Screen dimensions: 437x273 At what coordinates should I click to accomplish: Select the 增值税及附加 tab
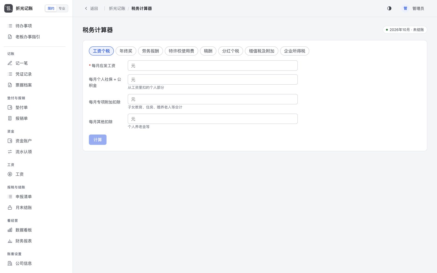coord(262,51)
